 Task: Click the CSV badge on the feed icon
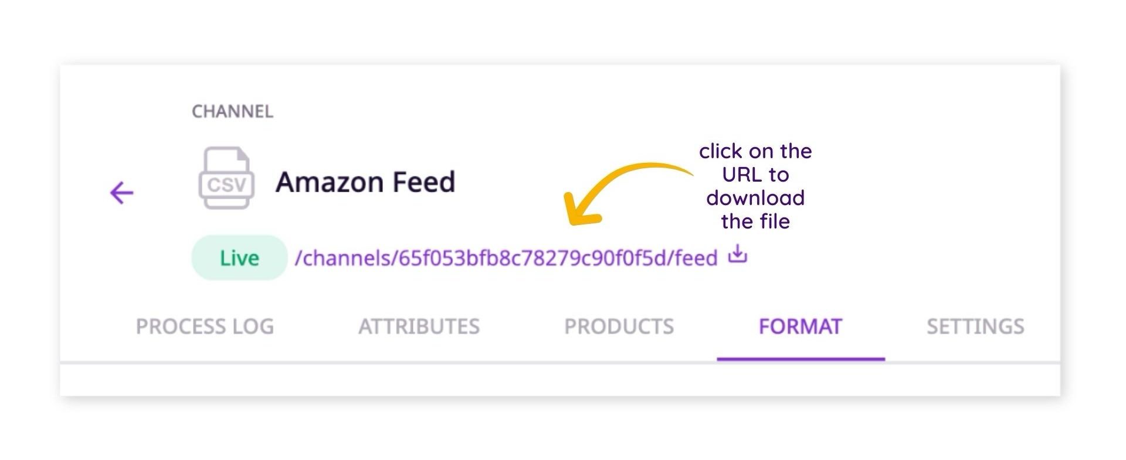[226, 185]
